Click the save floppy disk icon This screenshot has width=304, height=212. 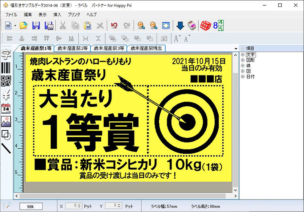point(36,26)
